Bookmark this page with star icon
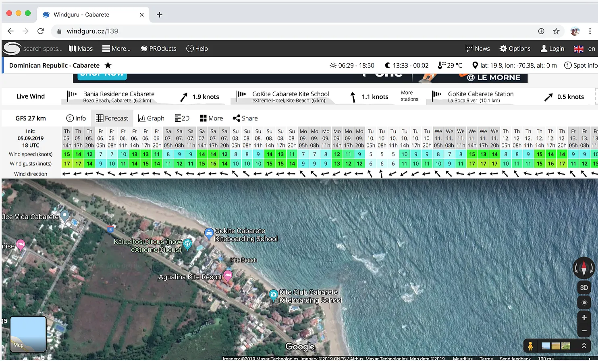 coord(556,31)
